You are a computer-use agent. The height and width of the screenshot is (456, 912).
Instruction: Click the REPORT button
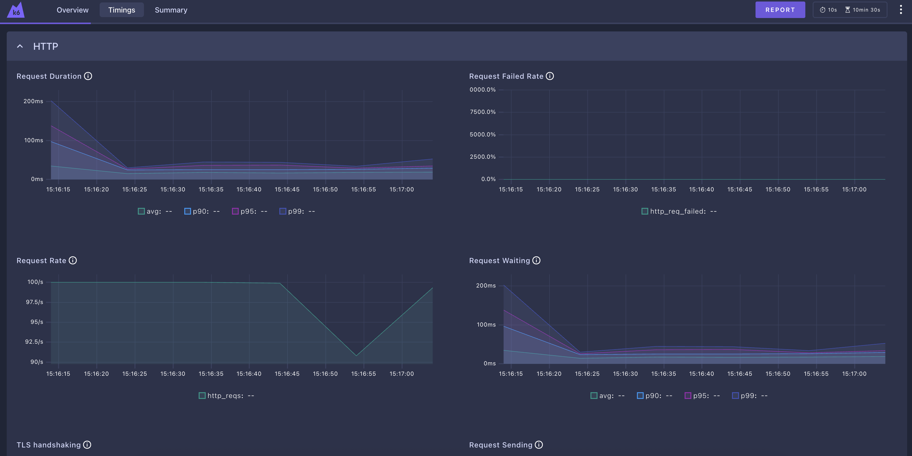780,10
